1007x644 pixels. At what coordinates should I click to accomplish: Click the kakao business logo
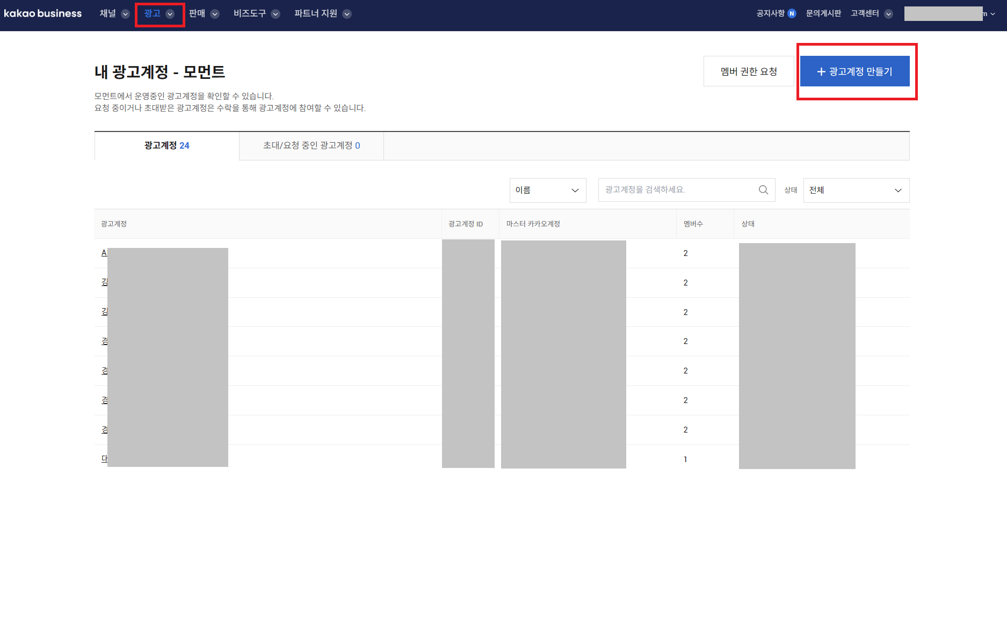(x=43, y=13)
